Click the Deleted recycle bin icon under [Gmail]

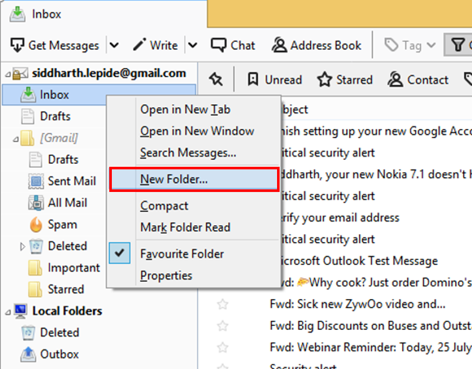coord(36,246)
